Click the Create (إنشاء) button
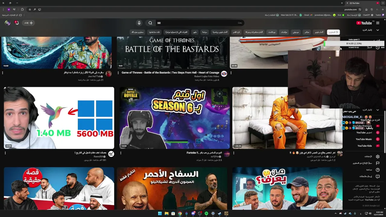The image size is (386, 217). coord(29,23)
